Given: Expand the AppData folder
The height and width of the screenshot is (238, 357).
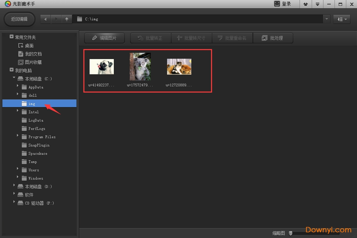Looking at the screenshot, I should click(18, 87).
